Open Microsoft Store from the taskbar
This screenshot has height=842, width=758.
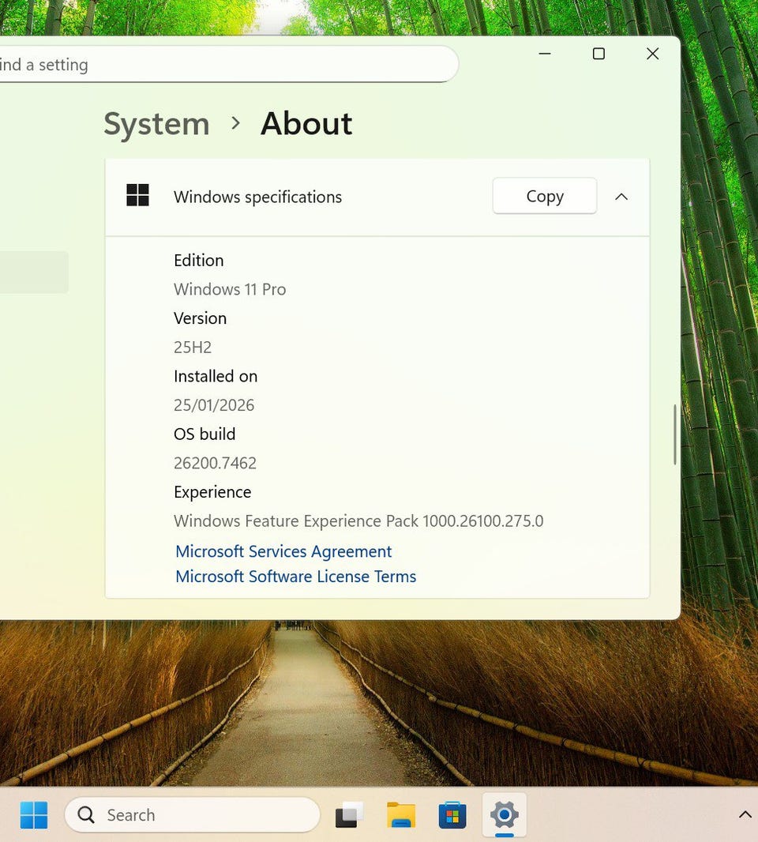[452, 814]
